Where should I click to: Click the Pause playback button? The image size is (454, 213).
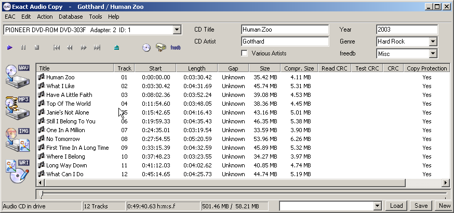23,48
